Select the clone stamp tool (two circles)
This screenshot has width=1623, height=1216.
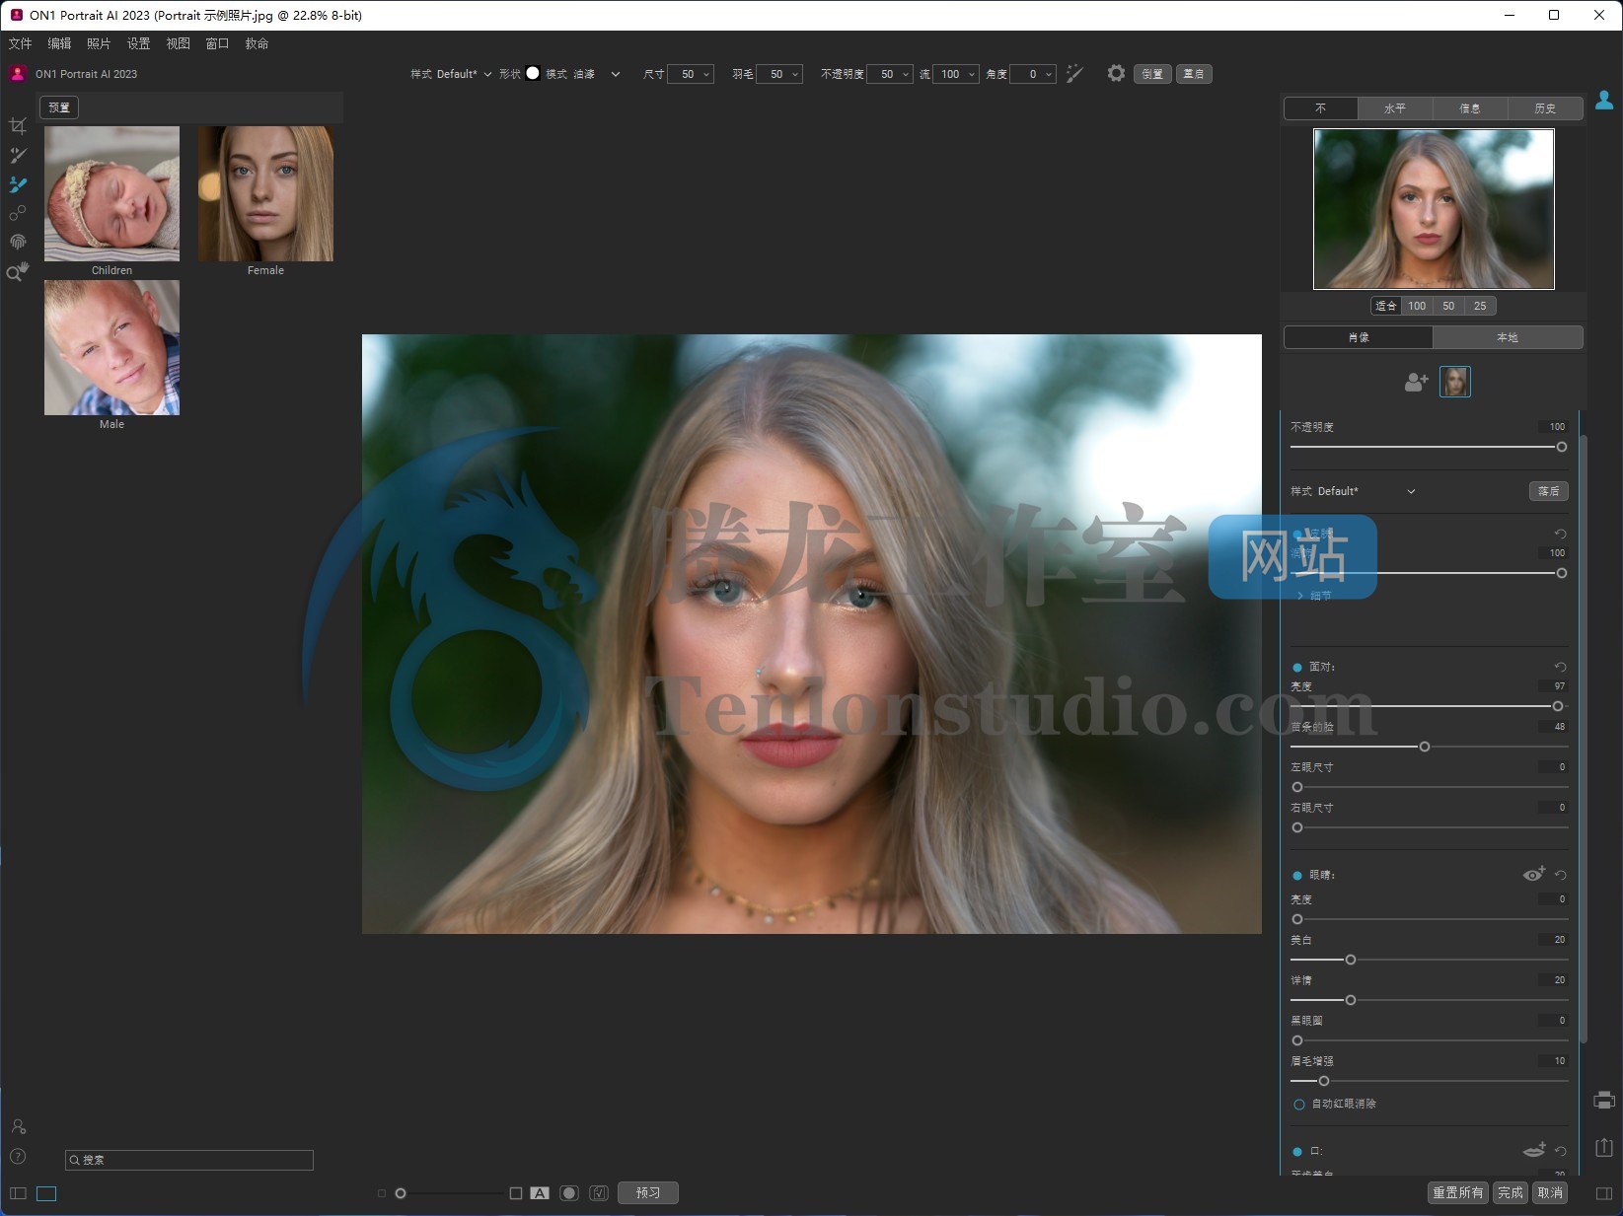point(18,213)
